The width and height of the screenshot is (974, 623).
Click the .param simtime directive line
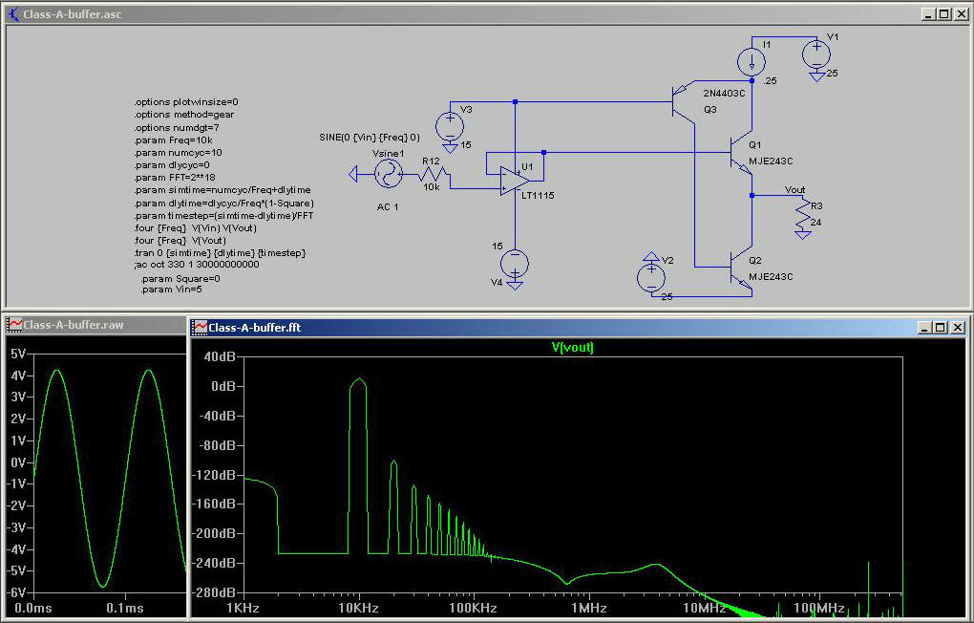pyautogui.click(x=222, y=189)
